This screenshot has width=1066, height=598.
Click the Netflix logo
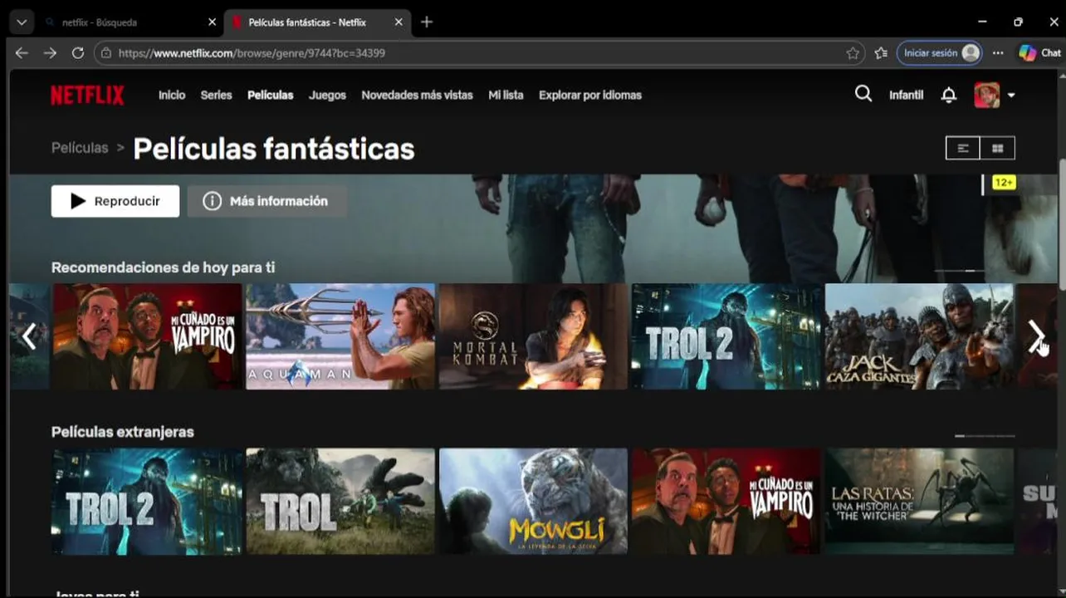(87, 96)
